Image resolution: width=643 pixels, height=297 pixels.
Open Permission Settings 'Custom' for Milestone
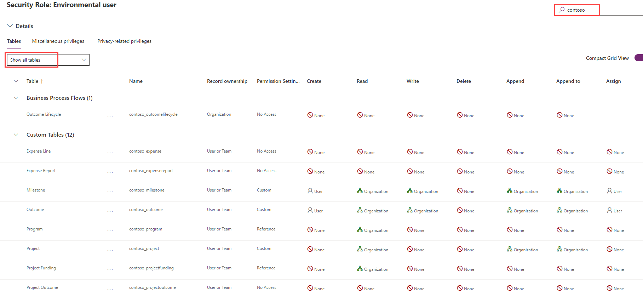coord(264,190)
